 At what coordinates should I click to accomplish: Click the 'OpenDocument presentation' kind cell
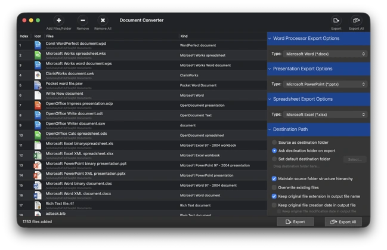pos(202,105)
